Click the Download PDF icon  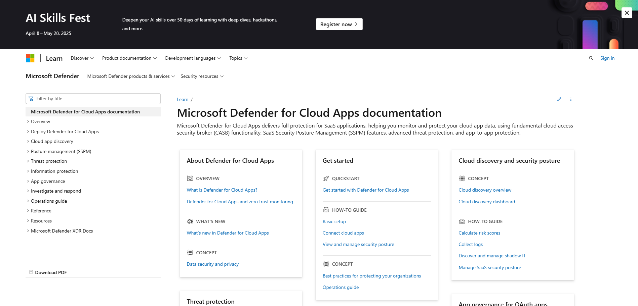click(x=31, y=272)
